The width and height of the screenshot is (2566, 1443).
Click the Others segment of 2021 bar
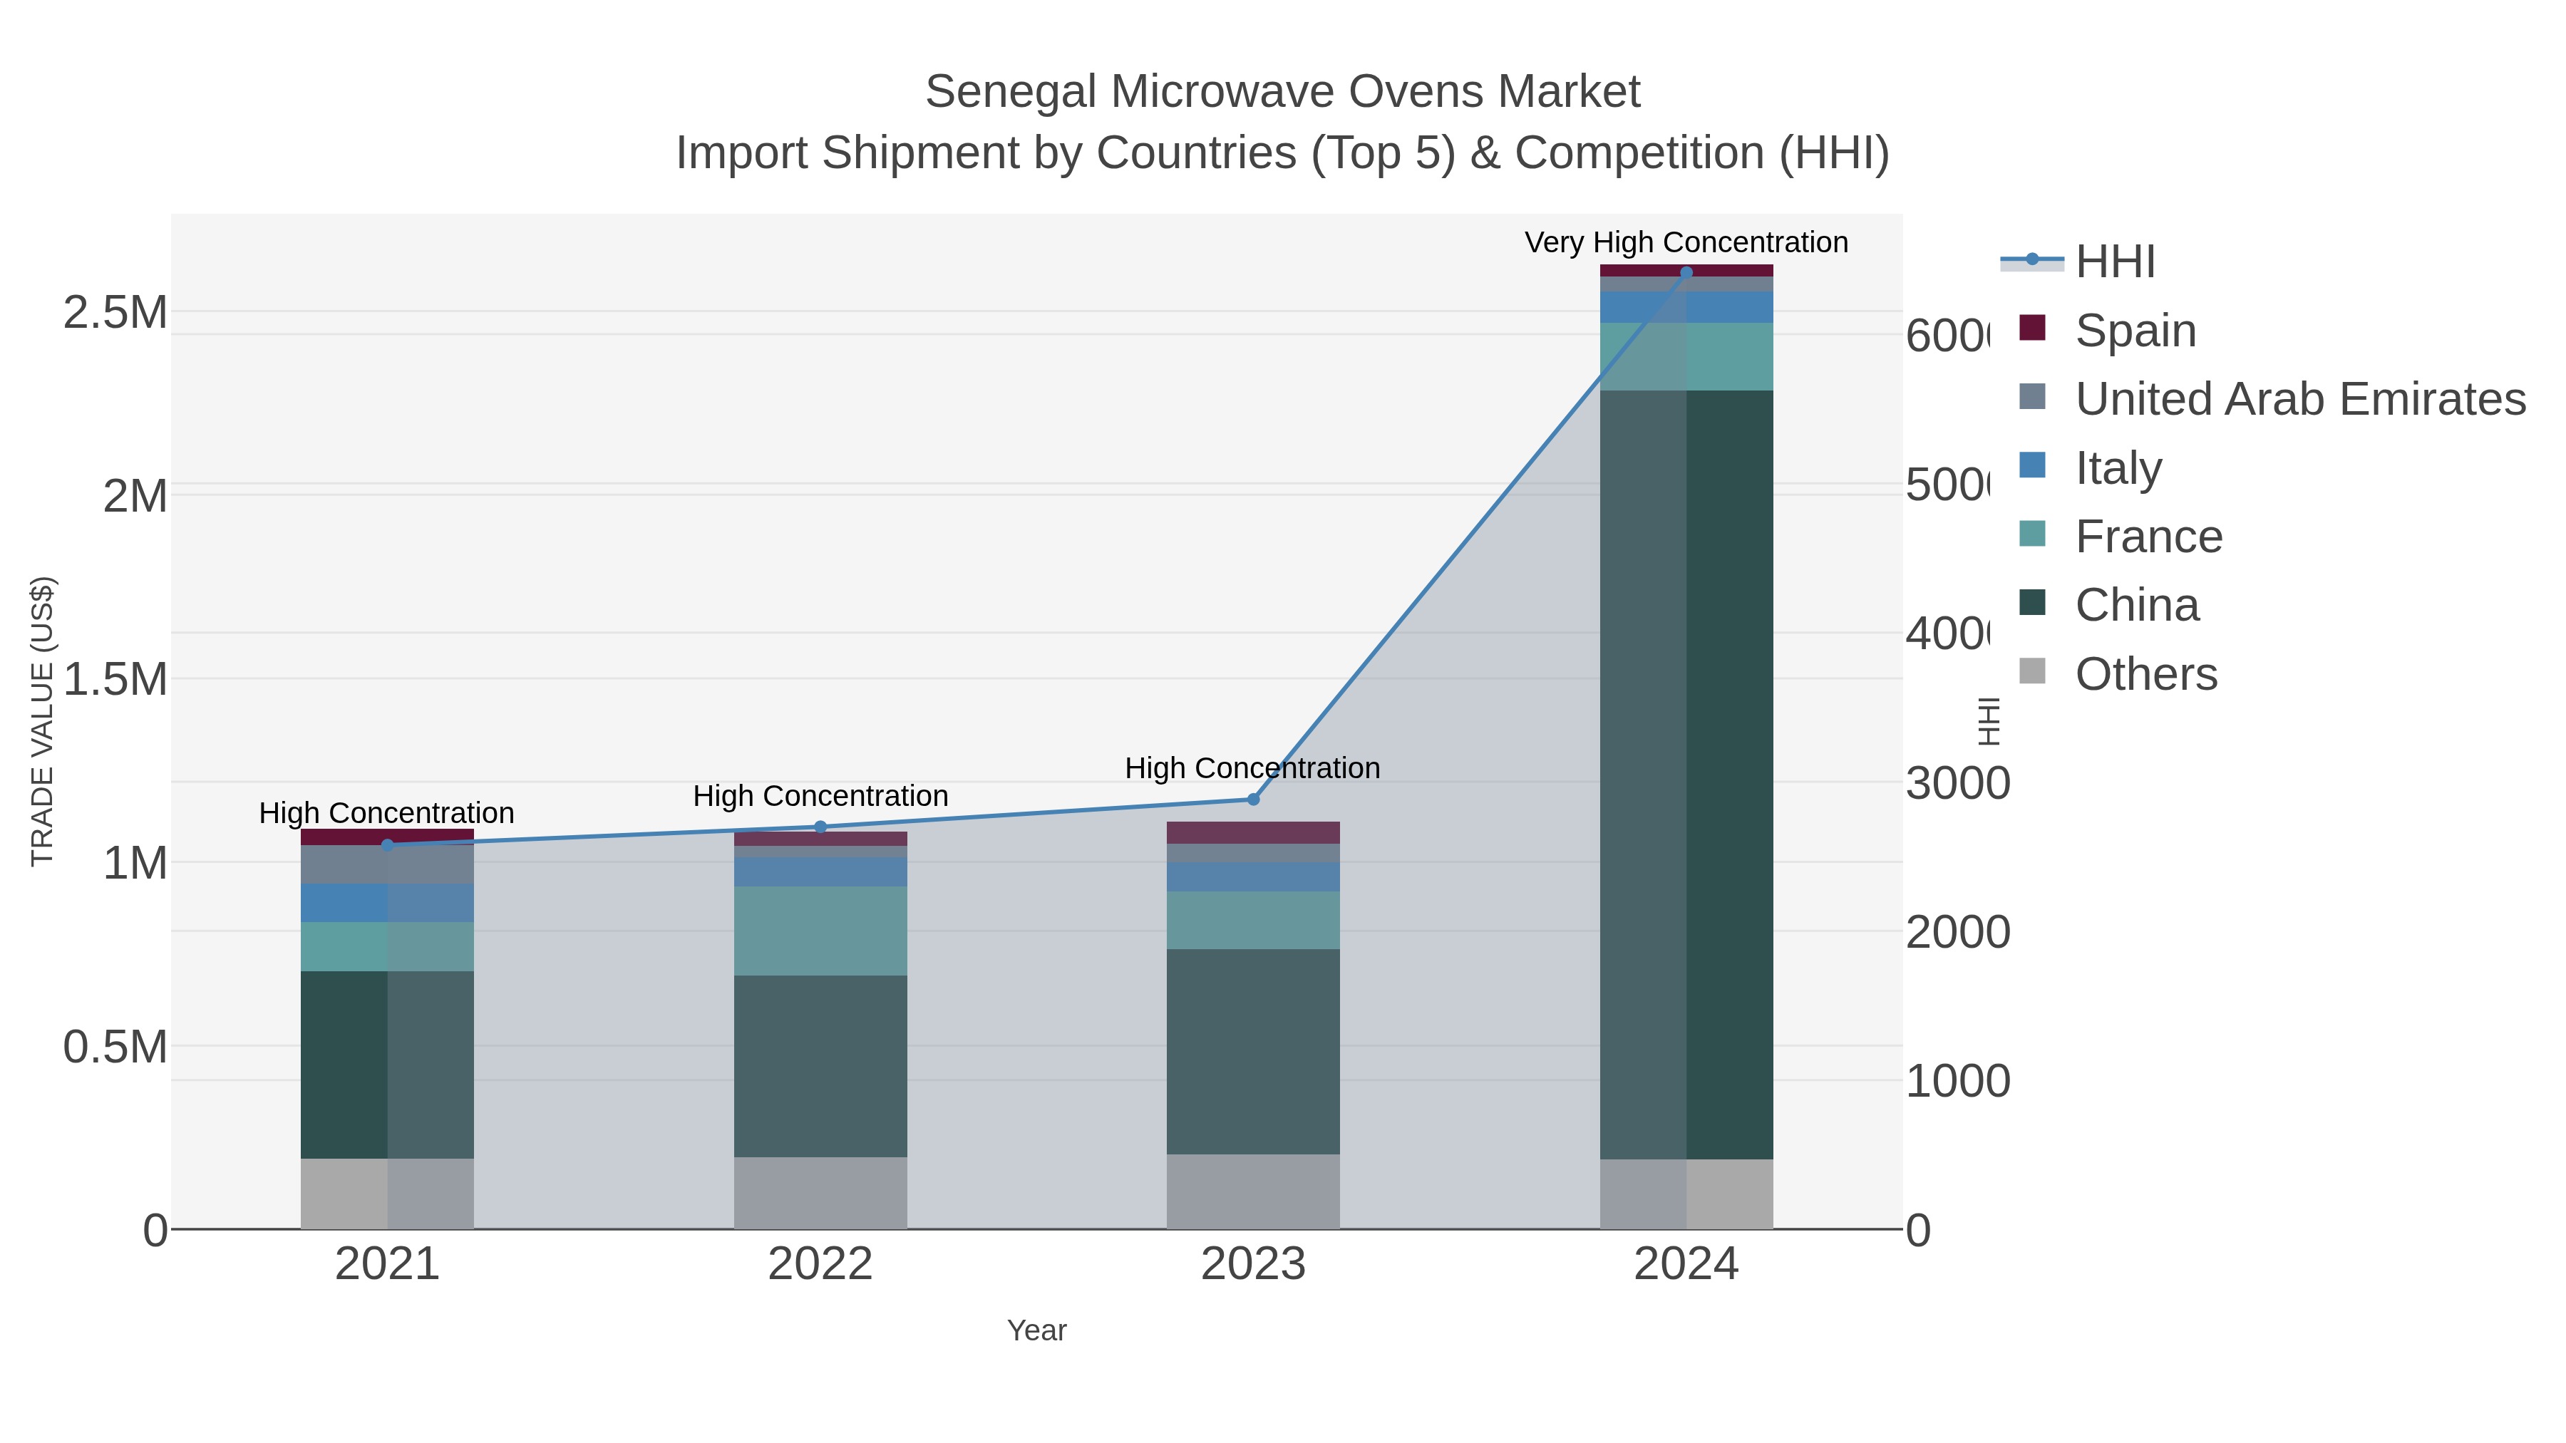click(x=388, y=1194)
